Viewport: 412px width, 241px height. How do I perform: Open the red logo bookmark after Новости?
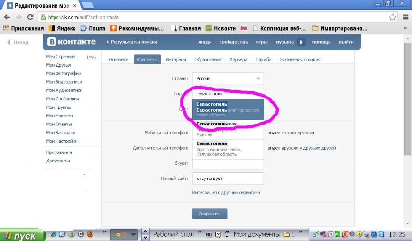(244, 28)
